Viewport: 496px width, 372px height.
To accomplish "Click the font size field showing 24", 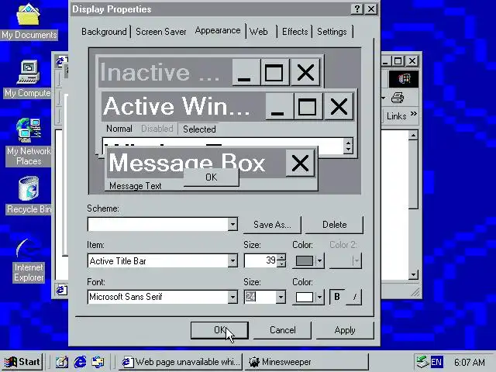I will coord(260,297).
